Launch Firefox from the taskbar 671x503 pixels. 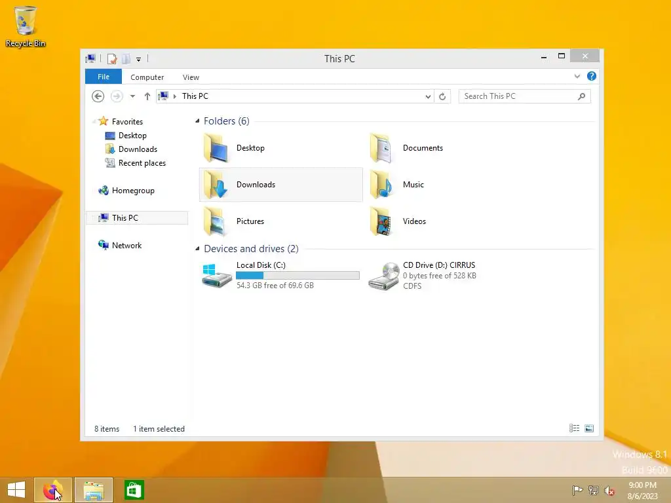point(52,490)
